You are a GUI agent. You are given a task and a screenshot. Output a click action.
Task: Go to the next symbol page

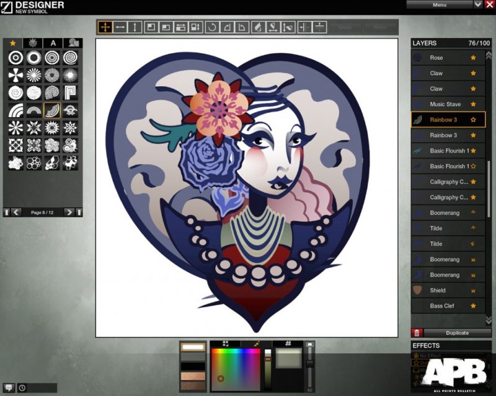(69, 212)
